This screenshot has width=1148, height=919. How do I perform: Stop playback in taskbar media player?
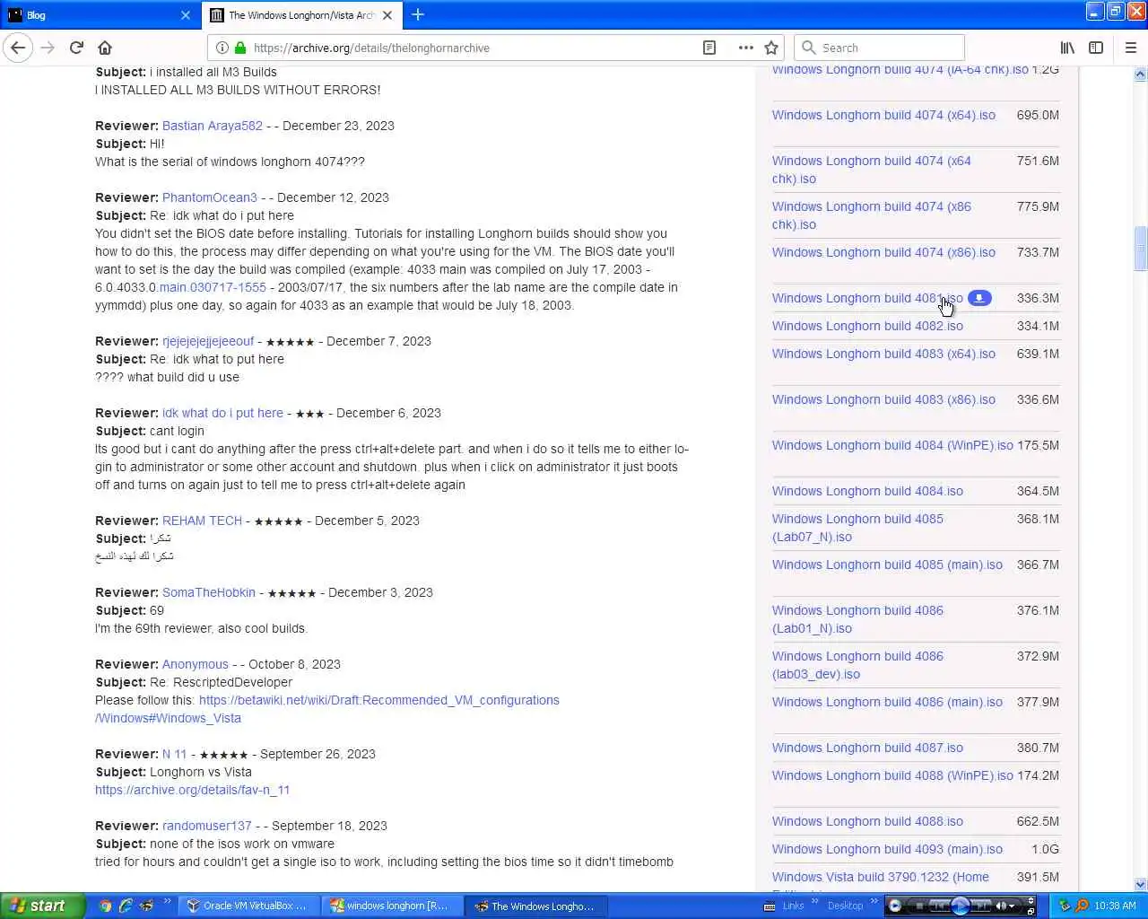click(x=919, y=906)
